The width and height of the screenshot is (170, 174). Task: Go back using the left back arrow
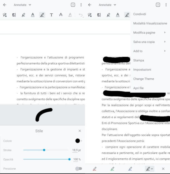click(x=5, y=5)
